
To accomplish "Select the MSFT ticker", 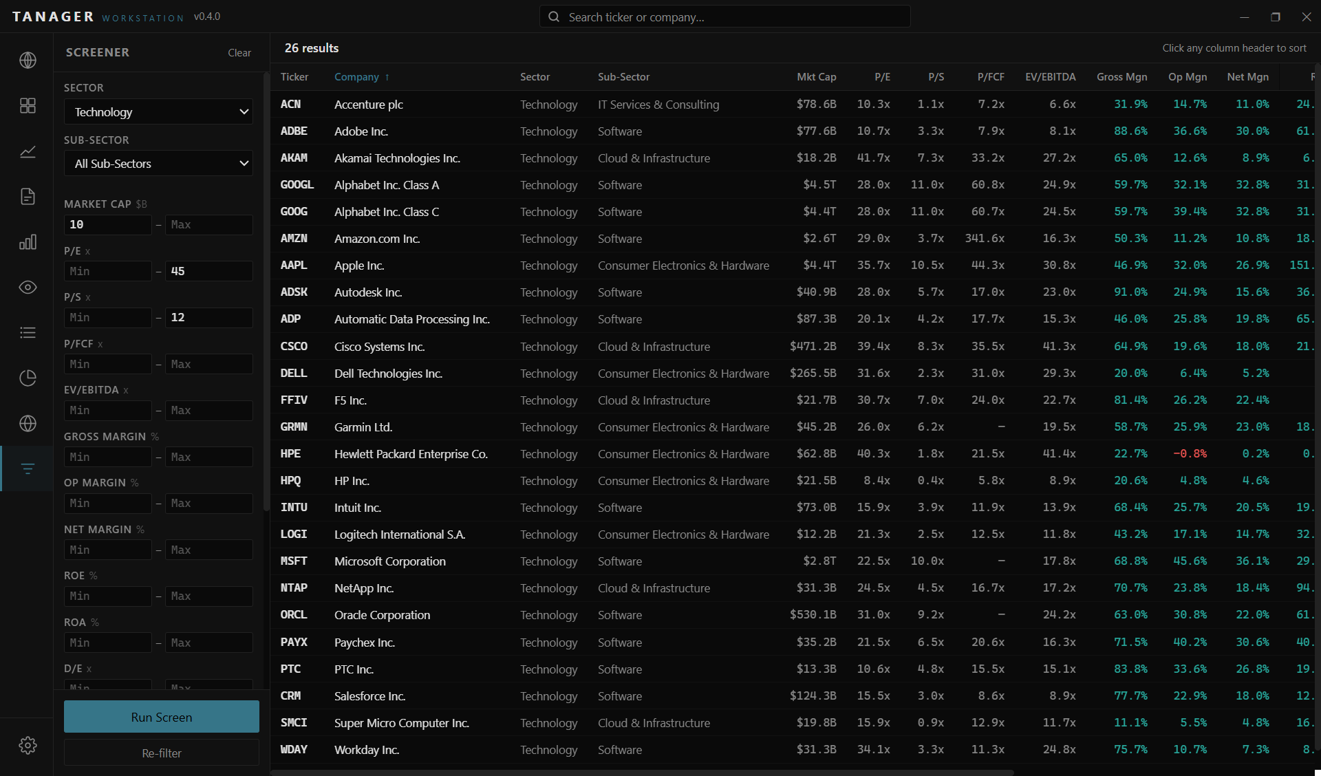I will click(294, 561).
